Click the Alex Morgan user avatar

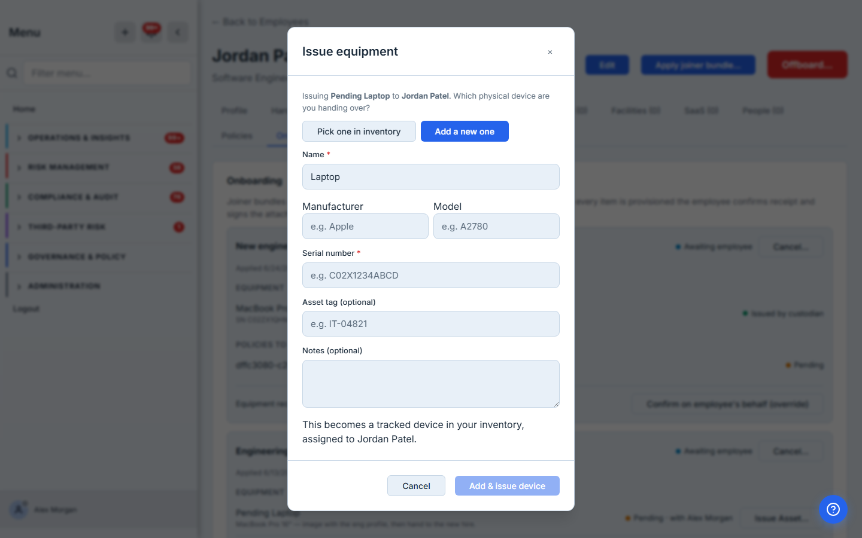(19, 510)
